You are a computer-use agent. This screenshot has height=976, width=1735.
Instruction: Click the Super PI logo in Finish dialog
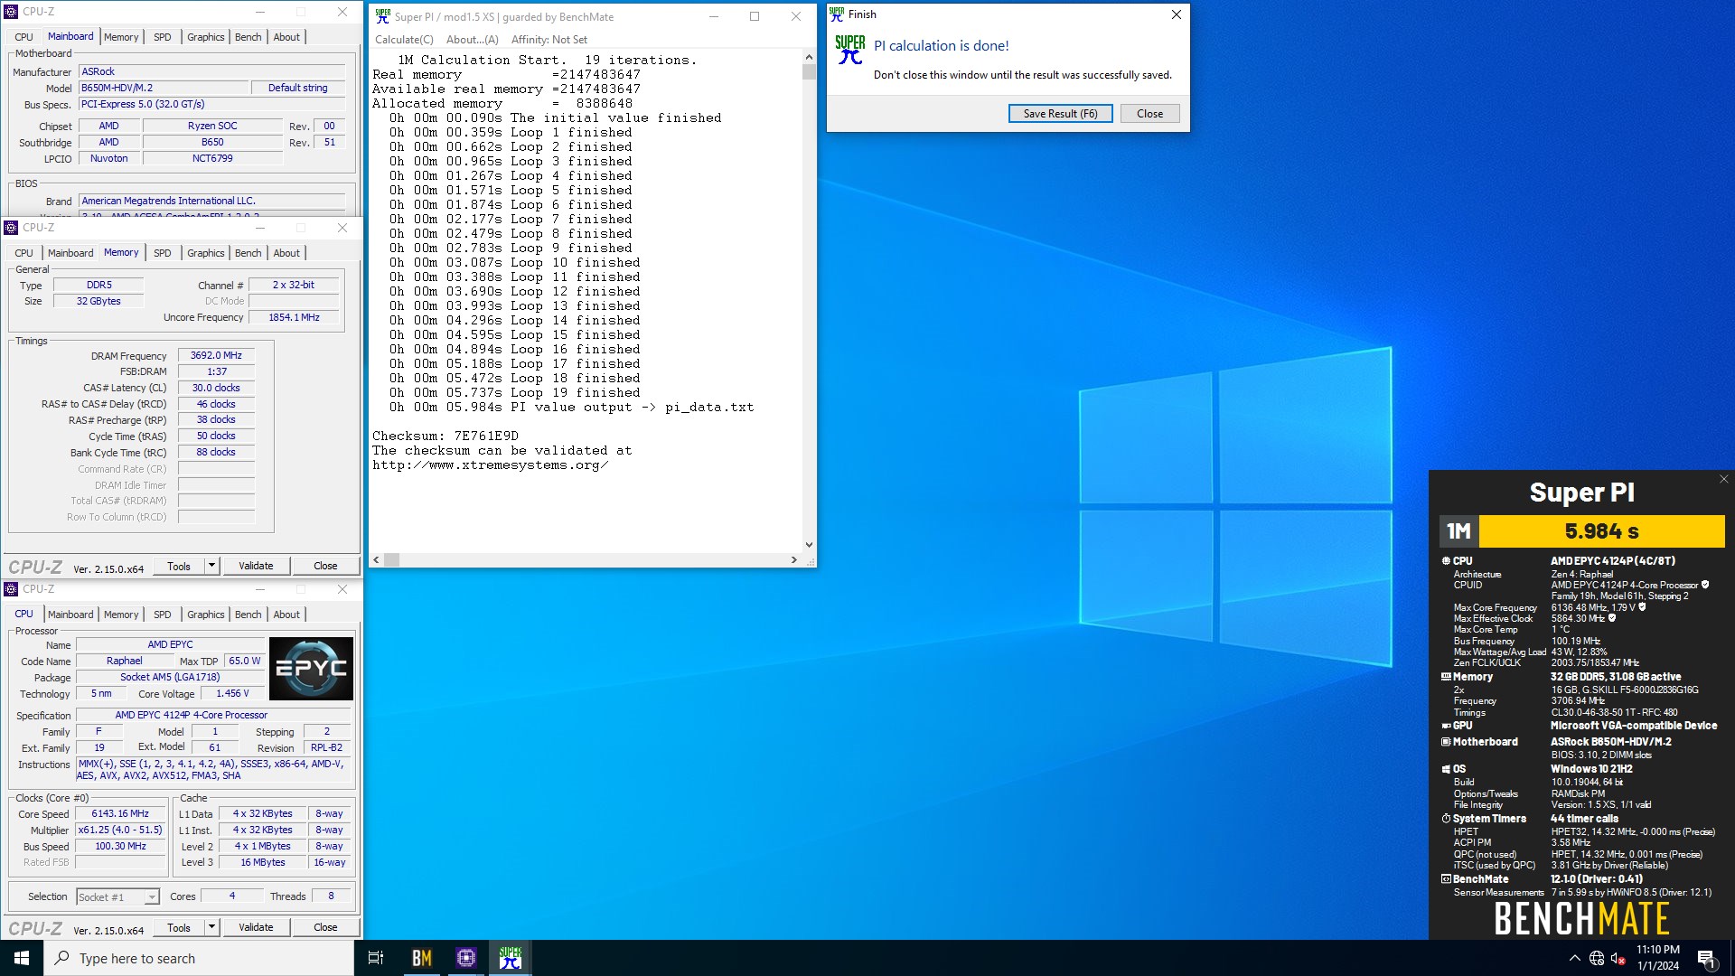point(850,50)
